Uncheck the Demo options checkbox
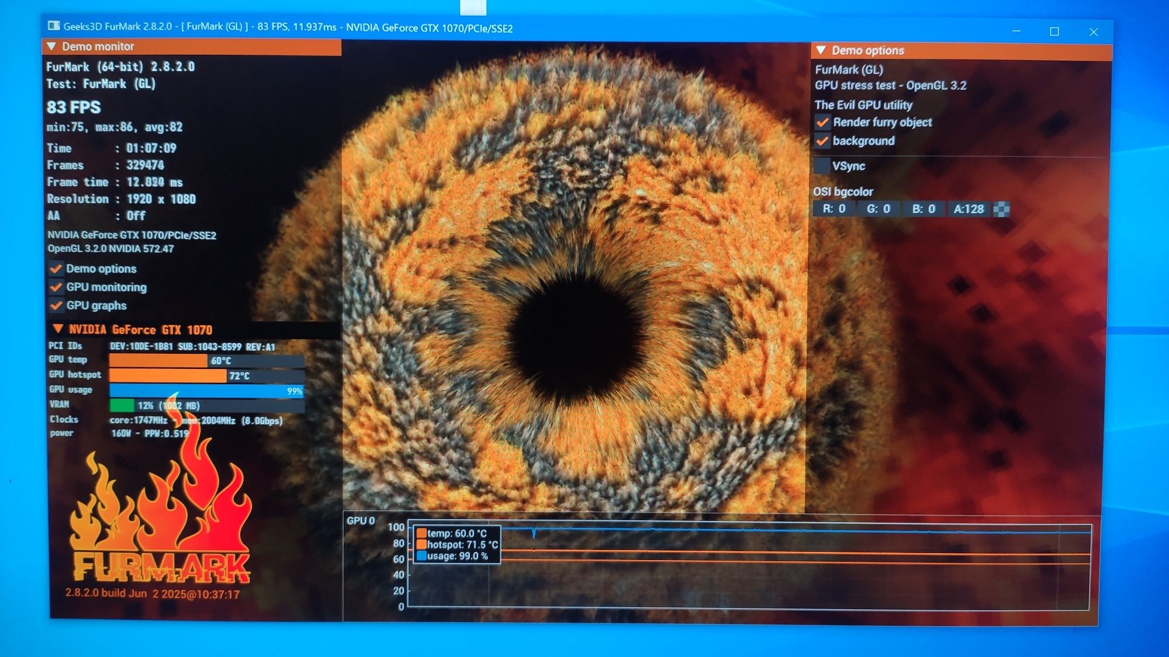 pos(56,269)
